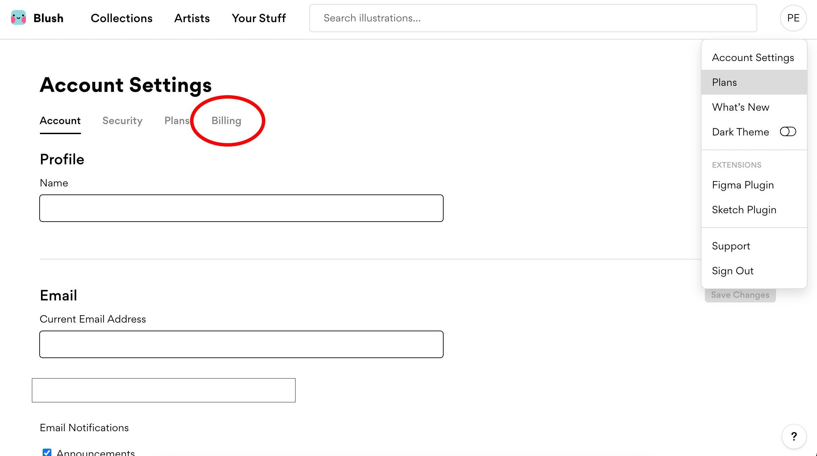Go to Collections page
The width and height of the screenshot is (817, 456).
click(x=121, y=18)
